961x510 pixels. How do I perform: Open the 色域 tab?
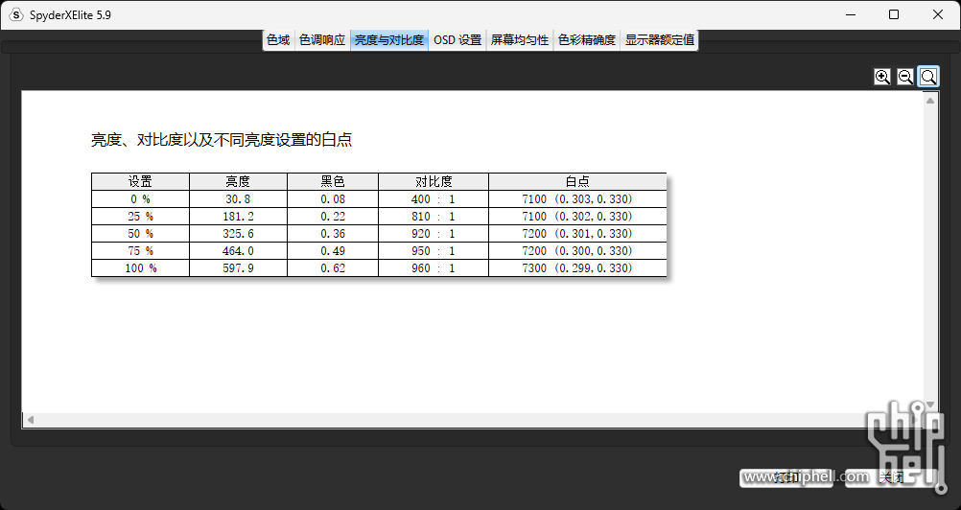[278, 40]
